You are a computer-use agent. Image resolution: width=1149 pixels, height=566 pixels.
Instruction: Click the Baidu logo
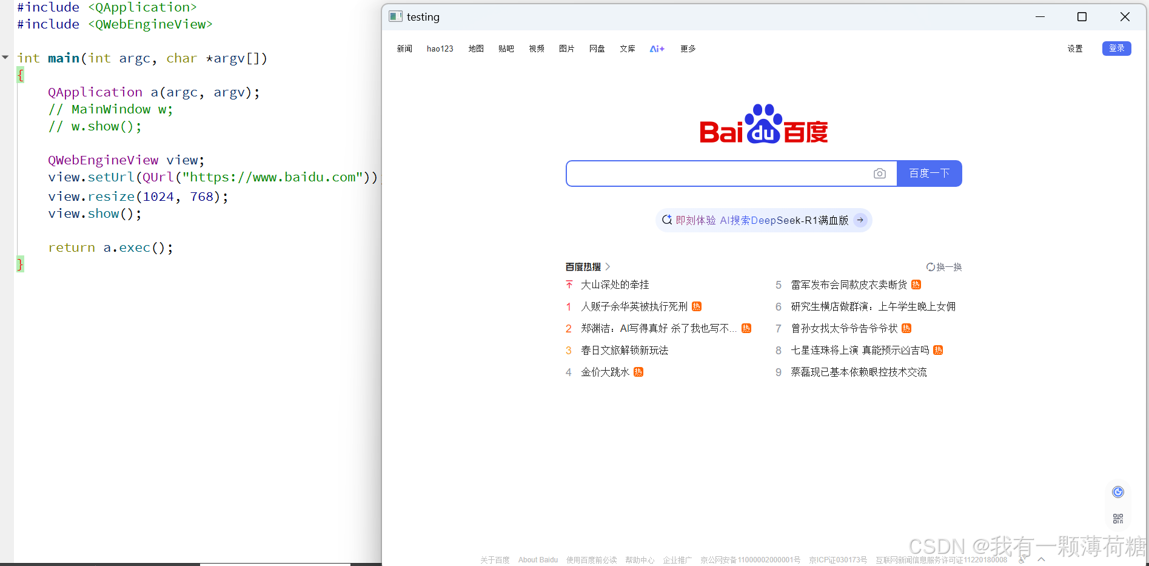click(763, 124)
